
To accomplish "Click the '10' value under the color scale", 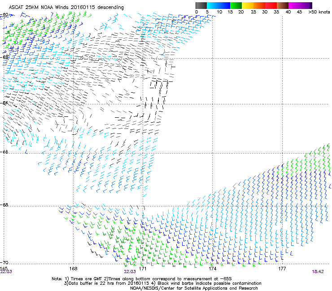I will point(219,12).
